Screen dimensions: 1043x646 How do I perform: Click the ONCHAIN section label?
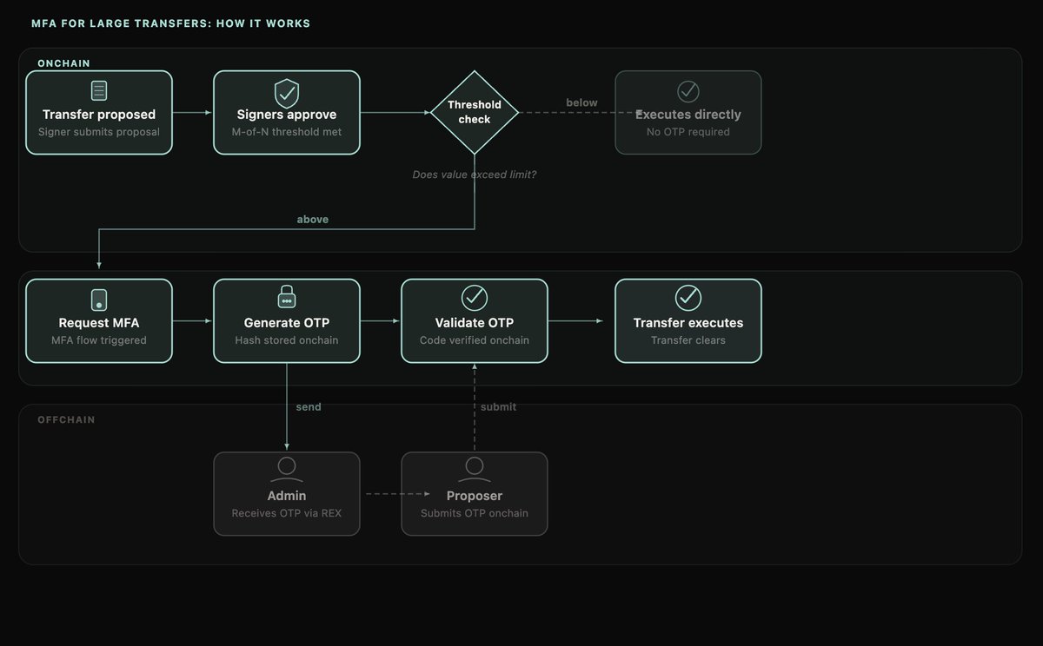pos(63,63)
